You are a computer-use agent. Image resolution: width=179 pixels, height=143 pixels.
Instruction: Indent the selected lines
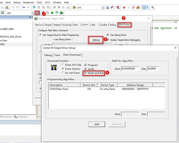coord(55,8)
